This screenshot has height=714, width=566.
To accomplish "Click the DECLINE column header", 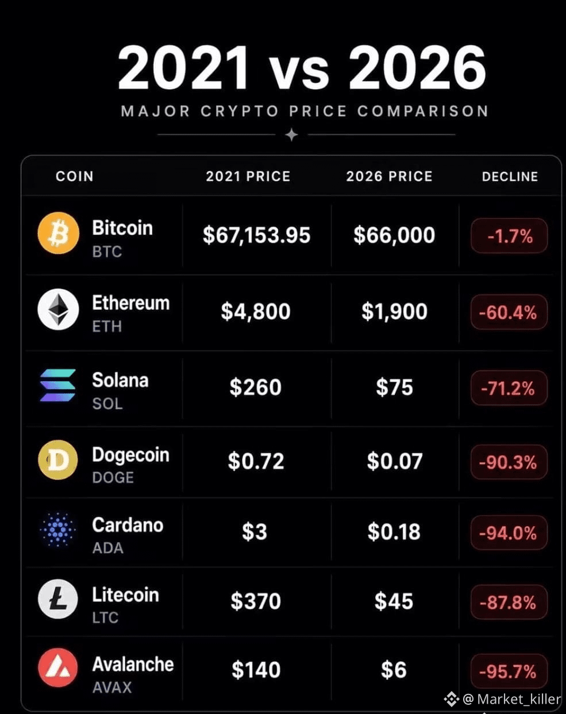I will 510,176.
